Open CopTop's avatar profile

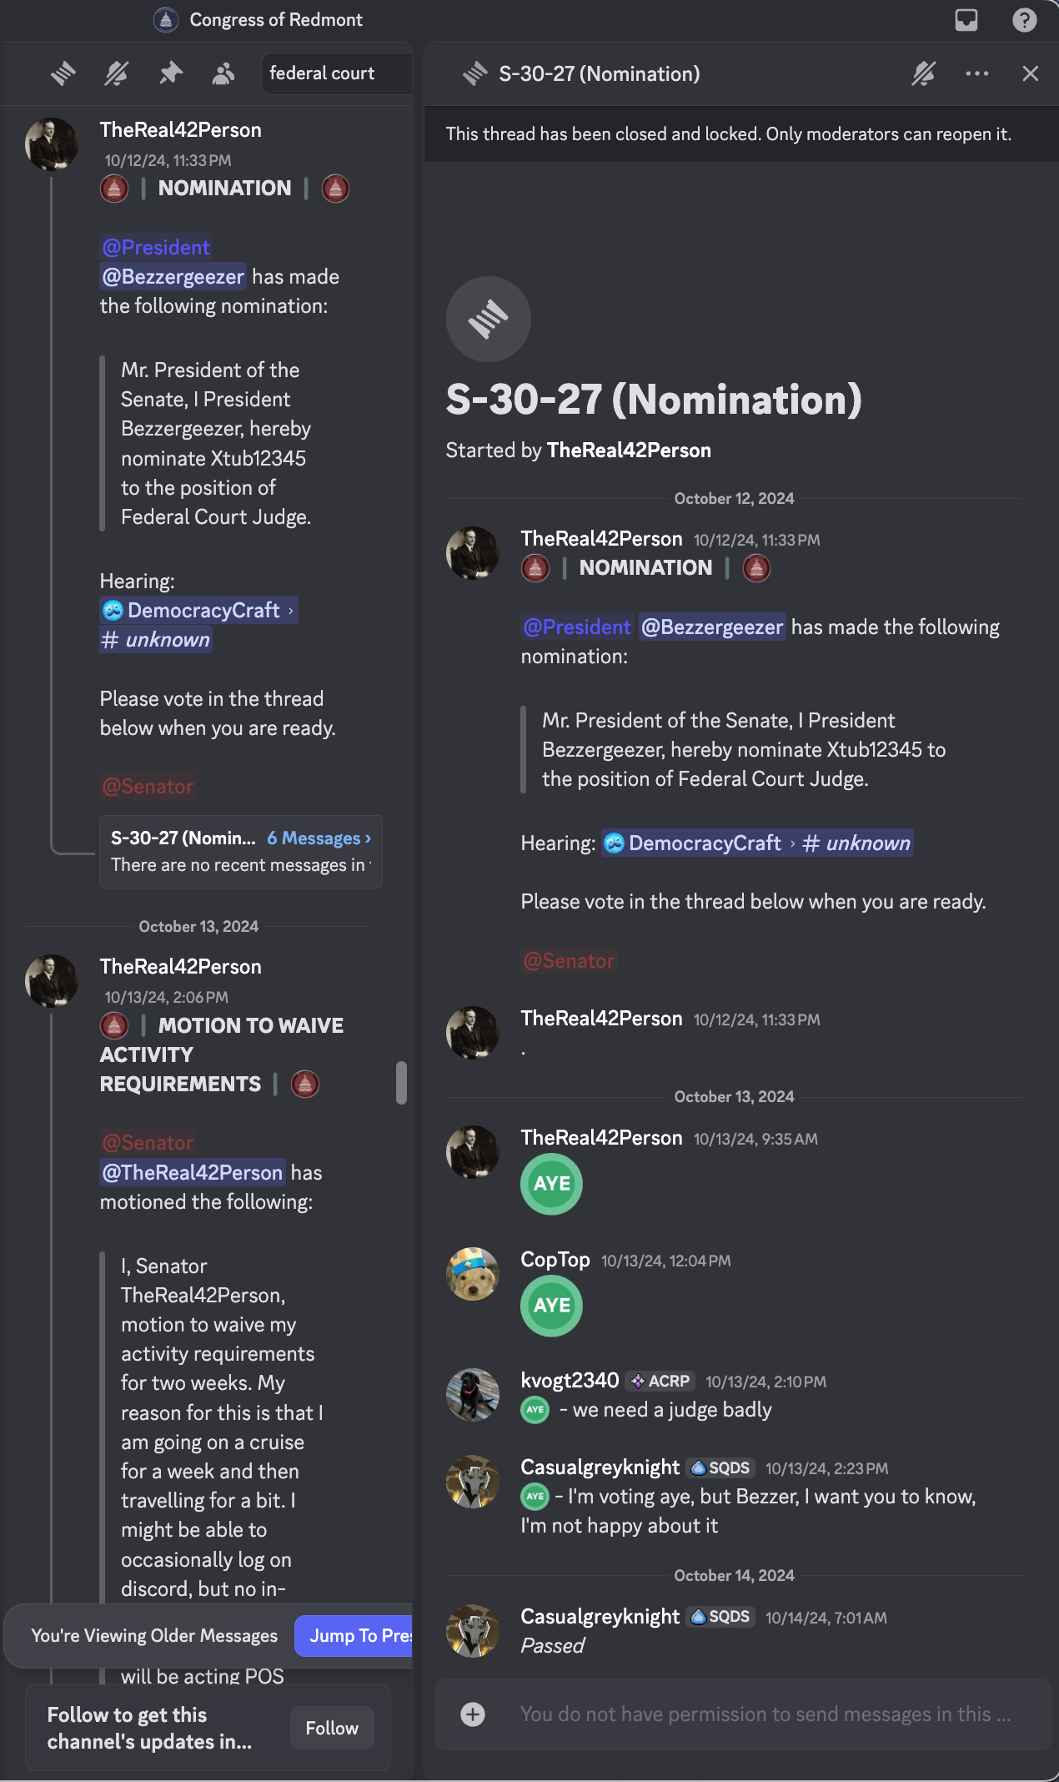tap(473, 1273)
